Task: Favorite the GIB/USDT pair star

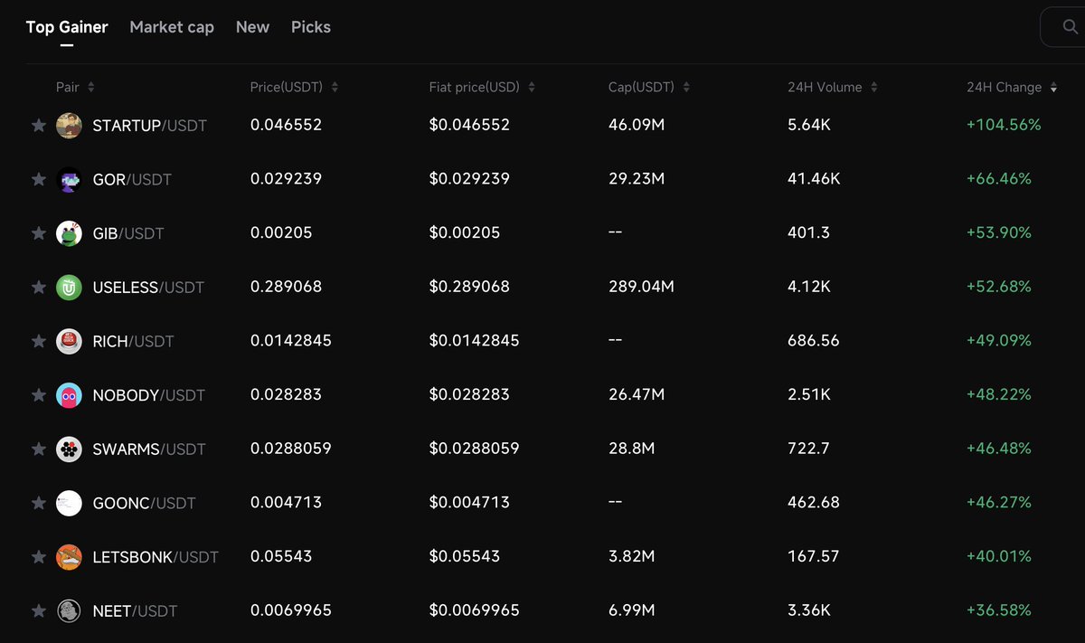Action: tap(39, 233)
